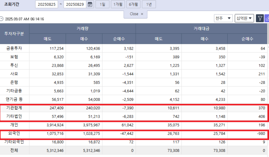Select the 사모 row label

coord(14,74)
